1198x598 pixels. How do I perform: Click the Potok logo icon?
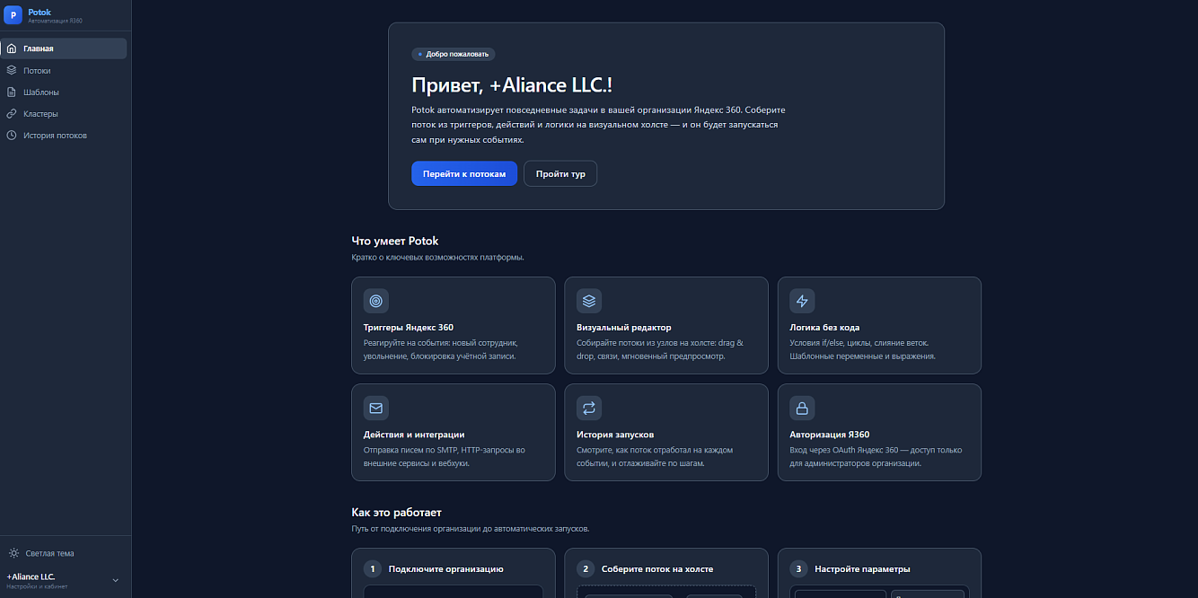point(13,15)
